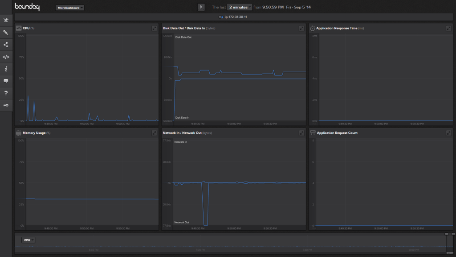Maximize the Network In / Network Out panel
The width and height of the screenshot is (456, 257).
(301, 133)
